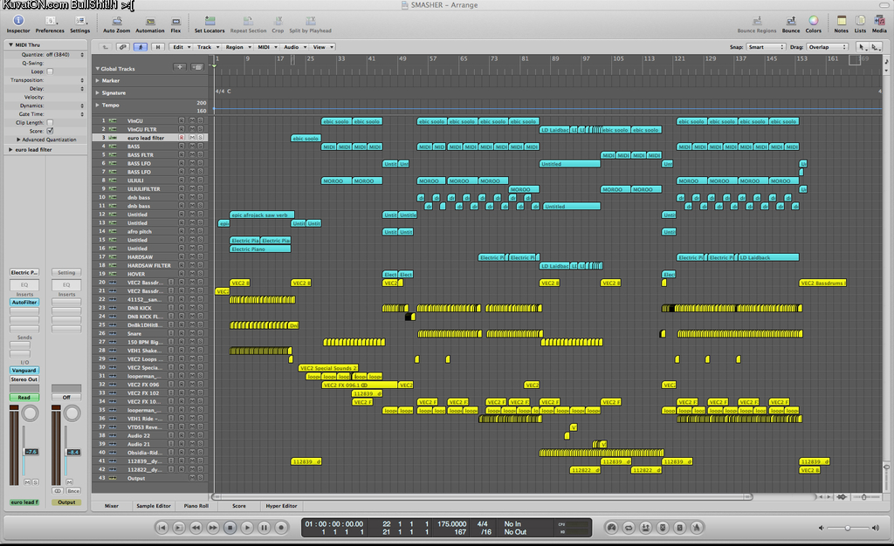This screenshot has height=546, width=894.
Task: Toggle the Automation view icon
Action: pyautogui.click(x=149, y=20)
